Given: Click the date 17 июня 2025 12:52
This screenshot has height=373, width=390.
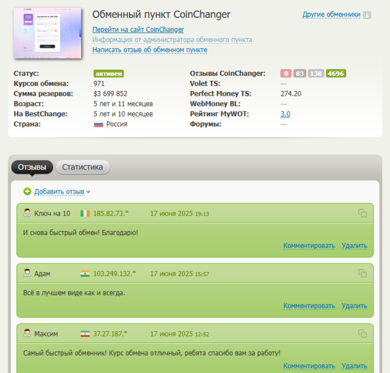Looking at the screenshot, I should tap(180, 334).
